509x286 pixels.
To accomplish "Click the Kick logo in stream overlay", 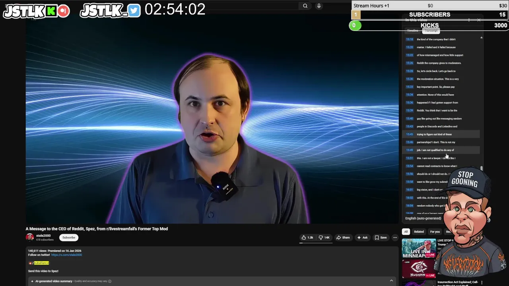I will (51, 11).
